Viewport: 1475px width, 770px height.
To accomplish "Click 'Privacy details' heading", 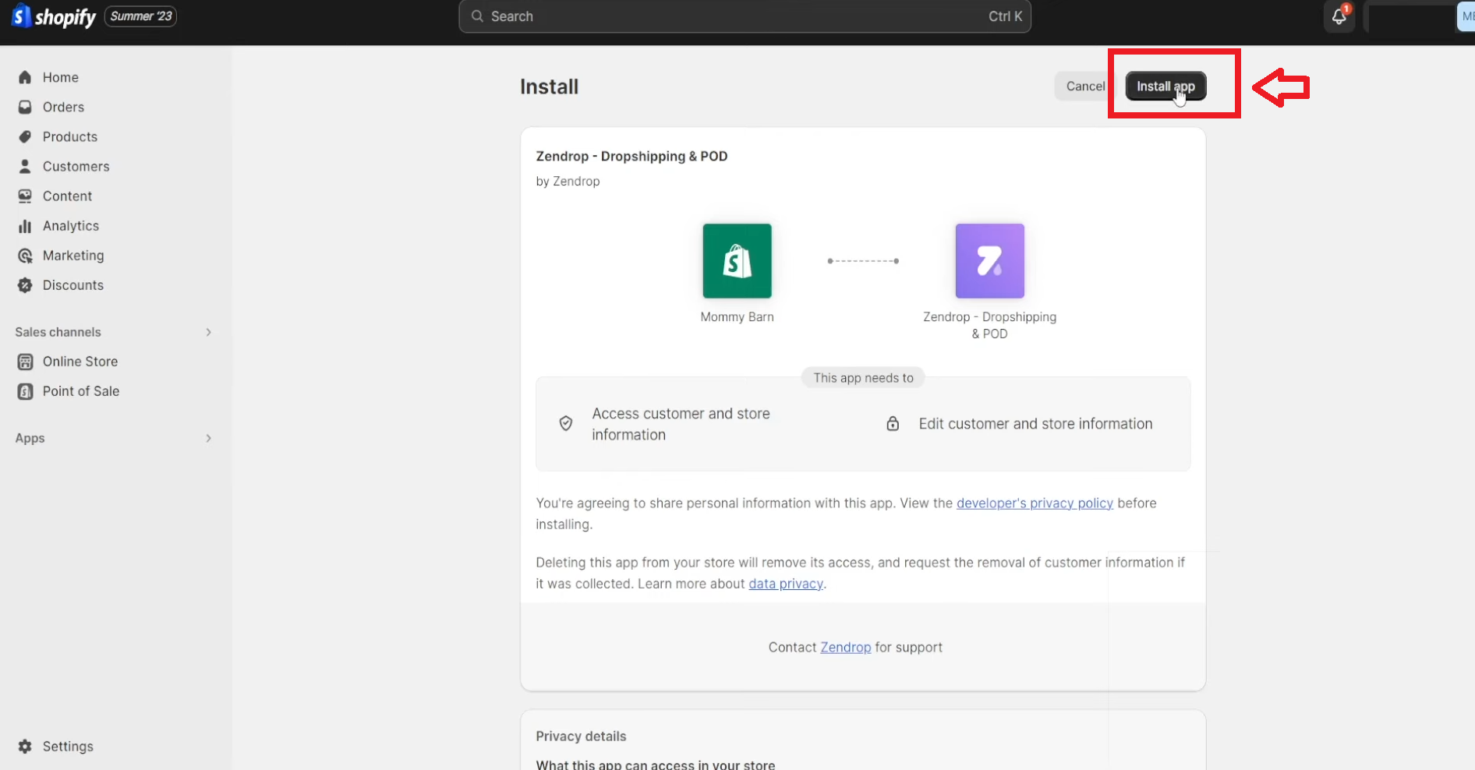I will [x=581, y=736].
